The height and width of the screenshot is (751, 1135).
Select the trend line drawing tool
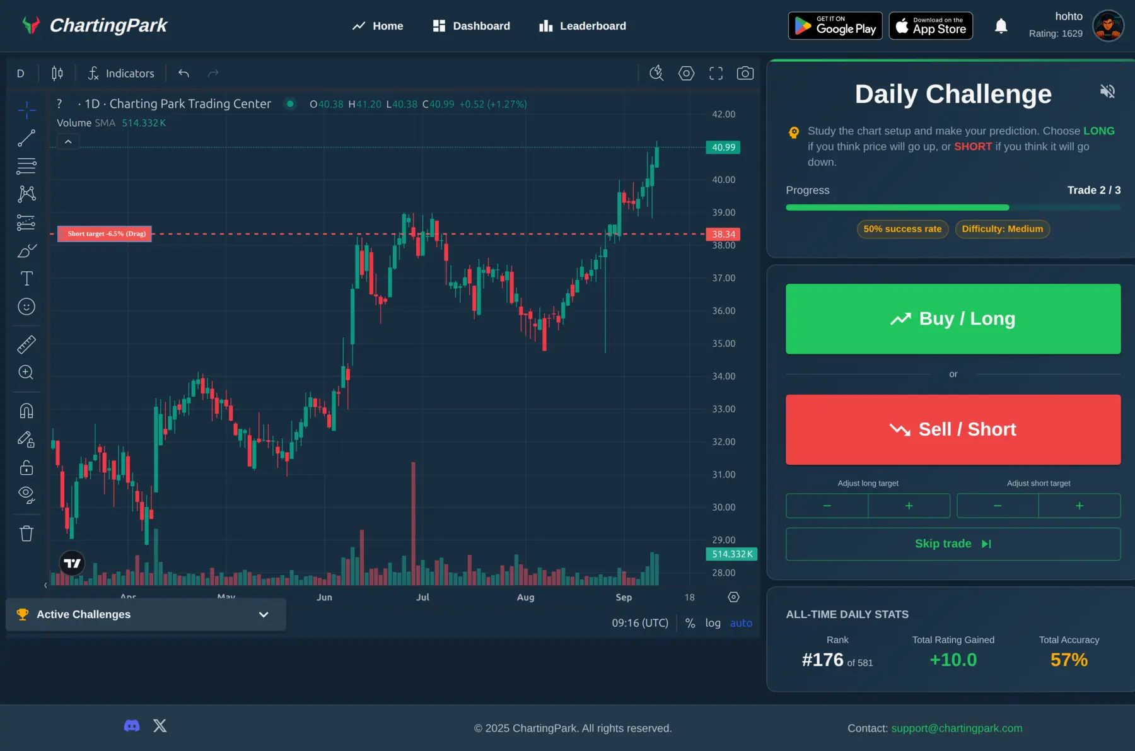point(26,138)
